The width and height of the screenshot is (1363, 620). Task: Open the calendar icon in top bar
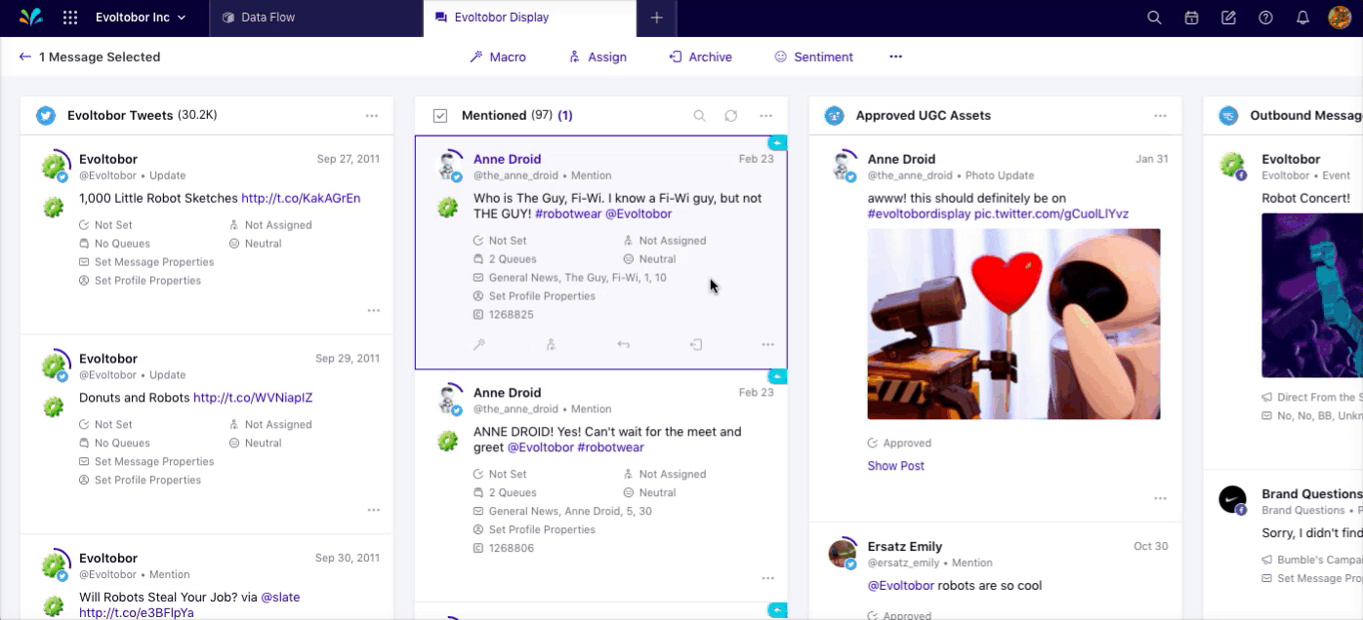[1191, 18]
